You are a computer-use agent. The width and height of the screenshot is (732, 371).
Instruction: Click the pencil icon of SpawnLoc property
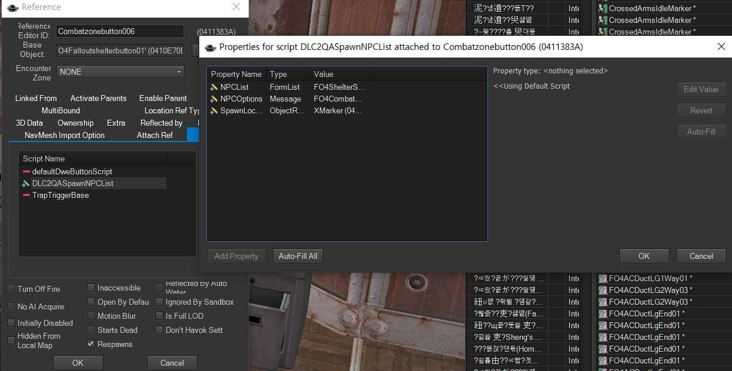tap(214, 110)
